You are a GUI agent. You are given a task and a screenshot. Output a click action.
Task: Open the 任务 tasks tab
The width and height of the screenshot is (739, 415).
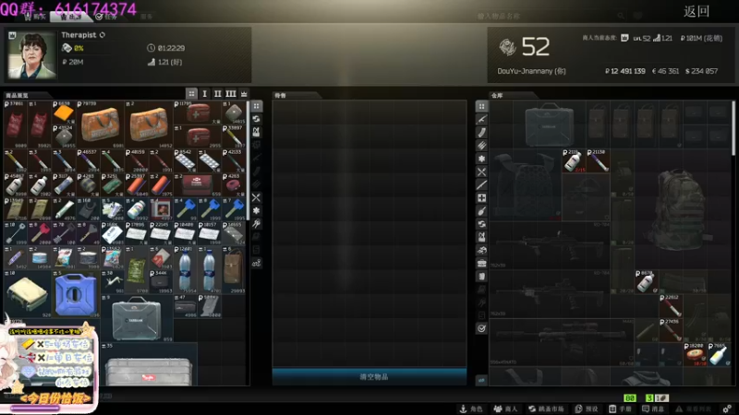[106, 17]
